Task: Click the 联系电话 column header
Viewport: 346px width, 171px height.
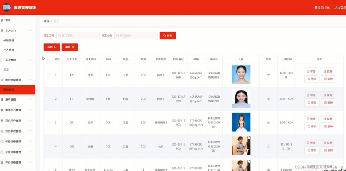Action: (x=179, y=59)
